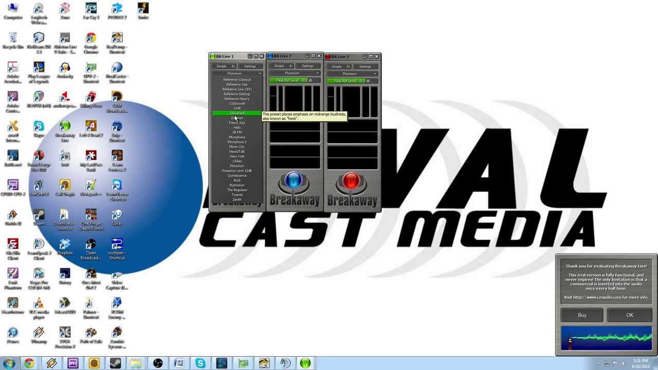Open the Plutonium preset dropdown in BA Live 3
Image resolution: width=658 pixels, height=370 pixels.
pyautogui.click(x=353, y=73)
